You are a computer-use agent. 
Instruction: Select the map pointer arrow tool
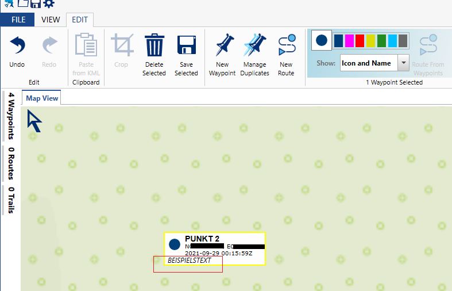point(34,121)
